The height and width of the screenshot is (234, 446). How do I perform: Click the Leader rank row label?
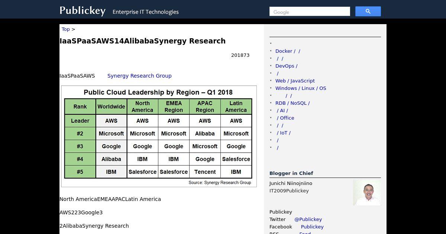point(80,121)
